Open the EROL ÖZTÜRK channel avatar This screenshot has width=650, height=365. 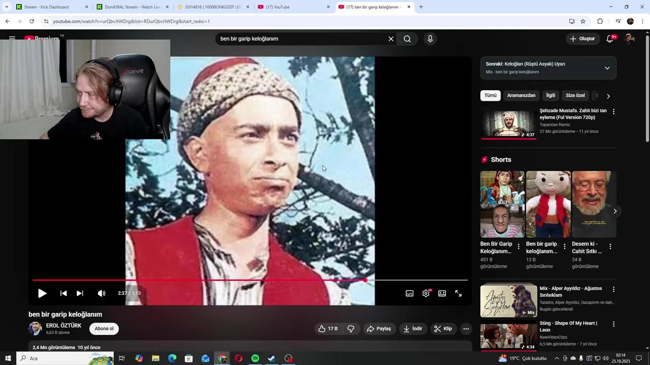pyautogui.click(x=35, y=328)
